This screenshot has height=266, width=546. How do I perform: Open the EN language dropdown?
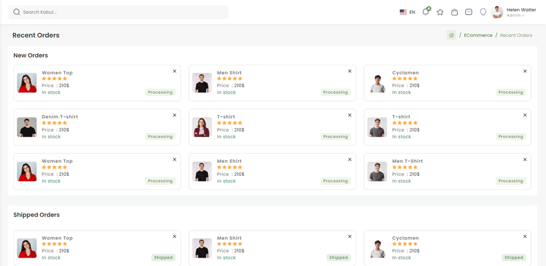click(407, 12)
